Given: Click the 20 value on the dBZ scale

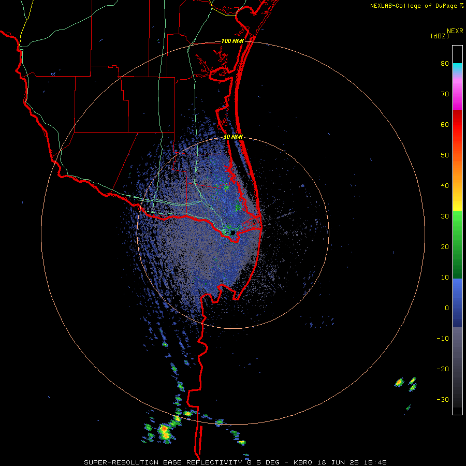Looking at the screenshot, I should (x=445, y=247).
